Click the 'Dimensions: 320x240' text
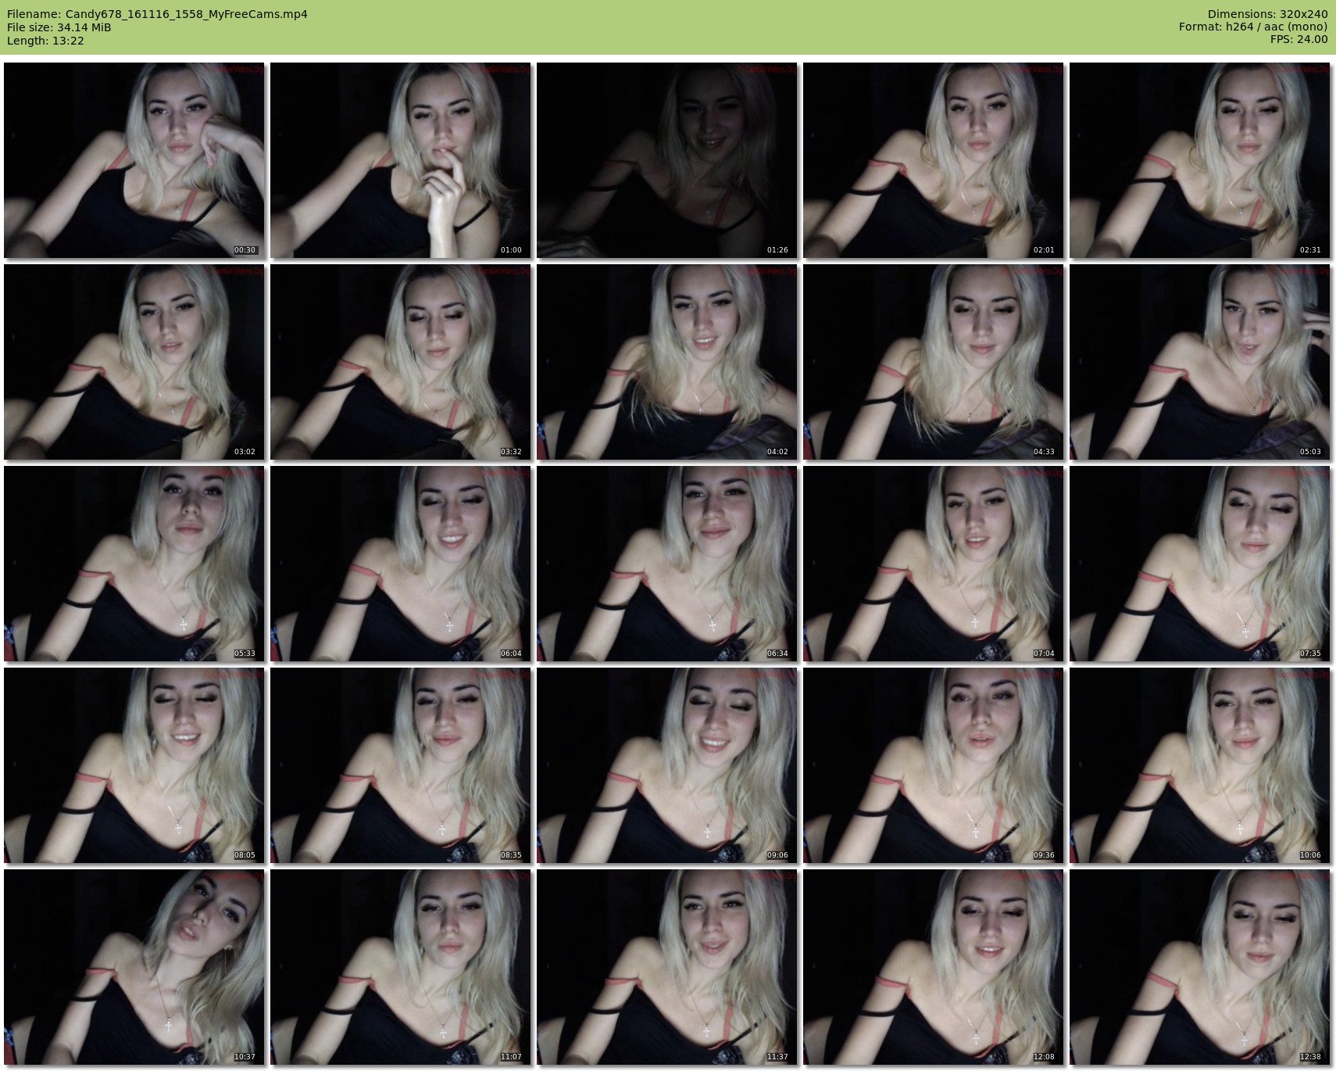Screen dimensions: 1336x1071 (1267, 14)
